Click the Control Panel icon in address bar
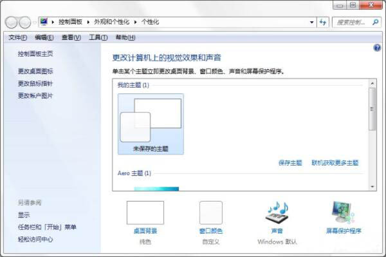Image resolution: width=386 pixels, height=257 pixels. [x=44, y=22]
